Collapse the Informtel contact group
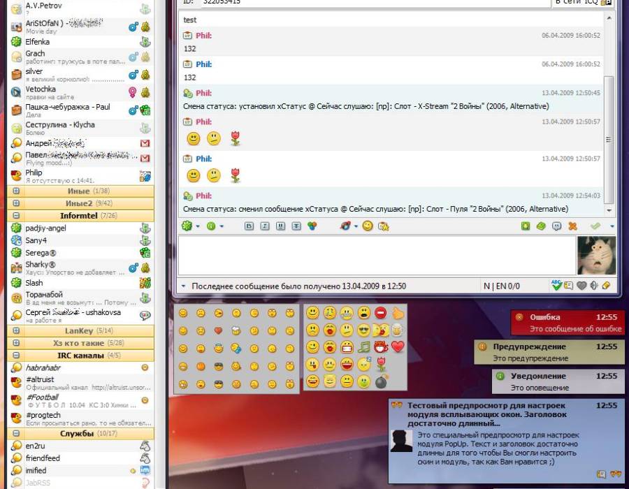 pos(16,216)
